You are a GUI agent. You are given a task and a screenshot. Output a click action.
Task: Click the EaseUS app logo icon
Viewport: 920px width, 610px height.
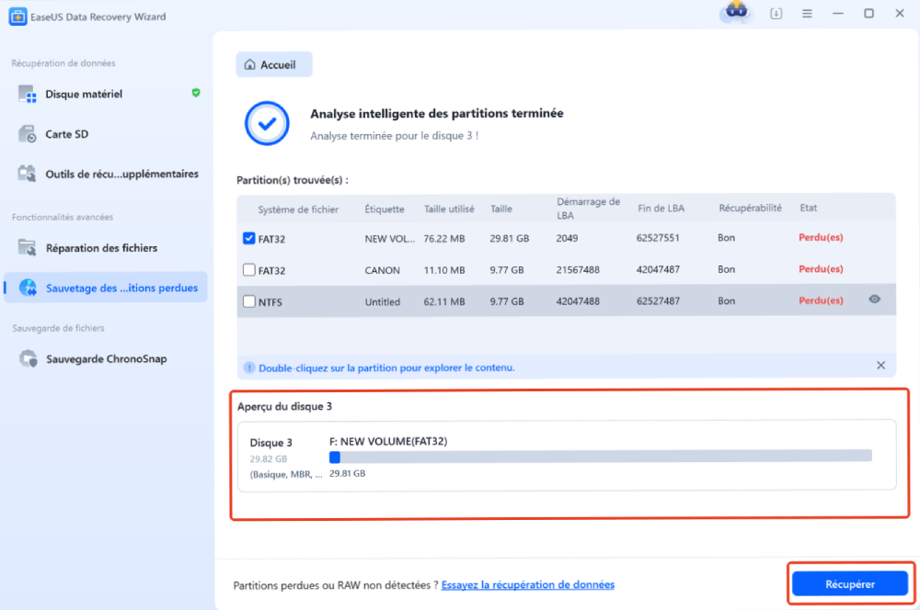17,17
